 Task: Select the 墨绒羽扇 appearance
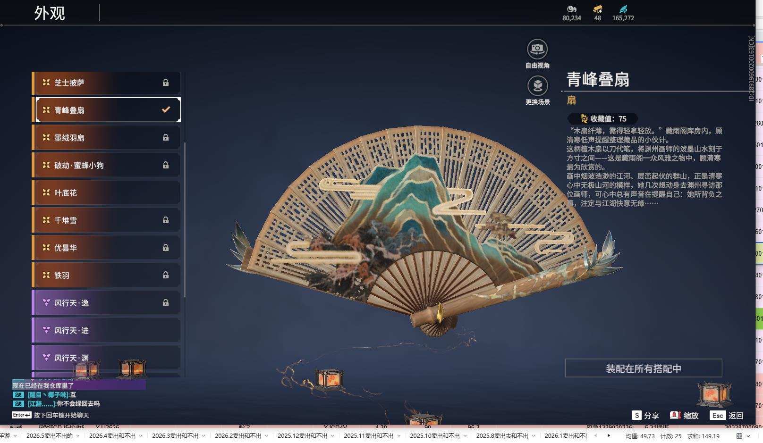click(106, 138)
